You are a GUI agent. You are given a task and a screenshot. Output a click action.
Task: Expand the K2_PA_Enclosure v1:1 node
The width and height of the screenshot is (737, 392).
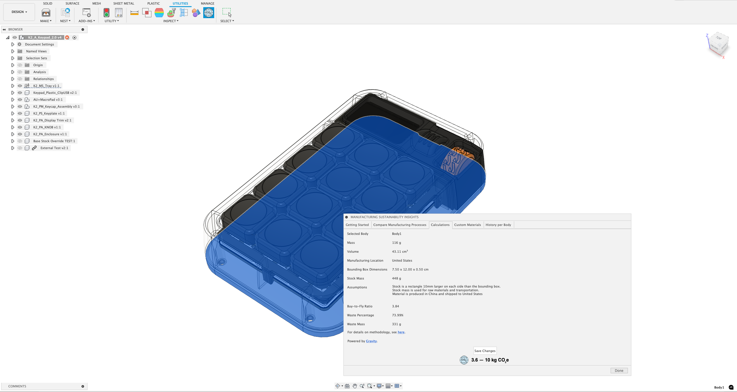point(13,134)
